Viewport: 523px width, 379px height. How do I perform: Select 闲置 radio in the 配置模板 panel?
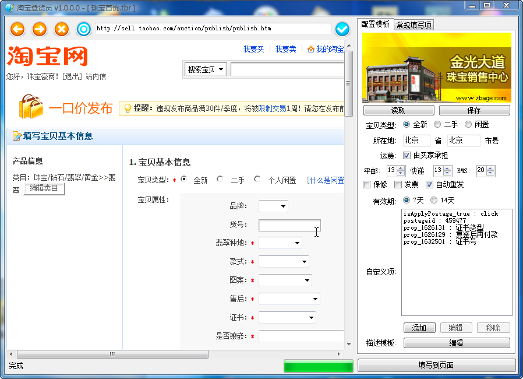pos(468,124)
